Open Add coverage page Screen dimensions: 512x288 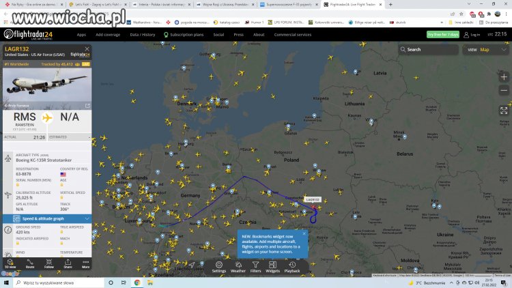click(108, 35)
